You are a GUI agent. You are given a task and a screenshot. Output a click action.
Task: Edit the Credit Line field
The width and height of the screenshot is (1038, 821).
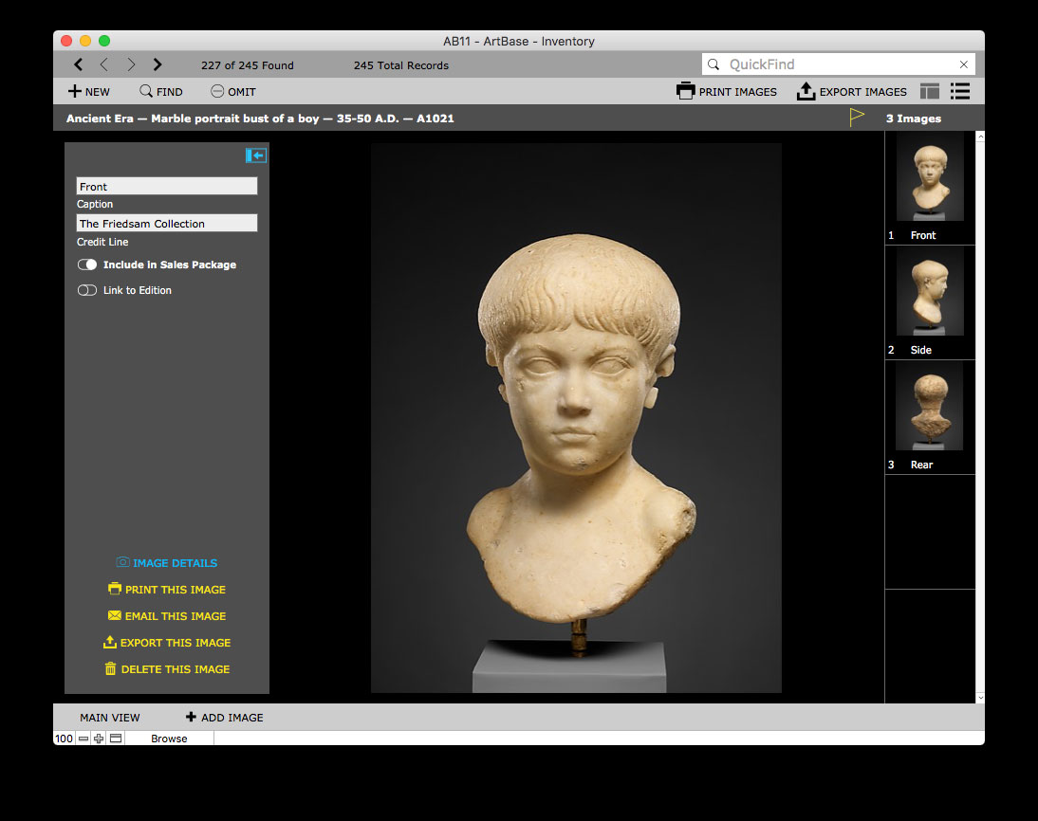167,223
